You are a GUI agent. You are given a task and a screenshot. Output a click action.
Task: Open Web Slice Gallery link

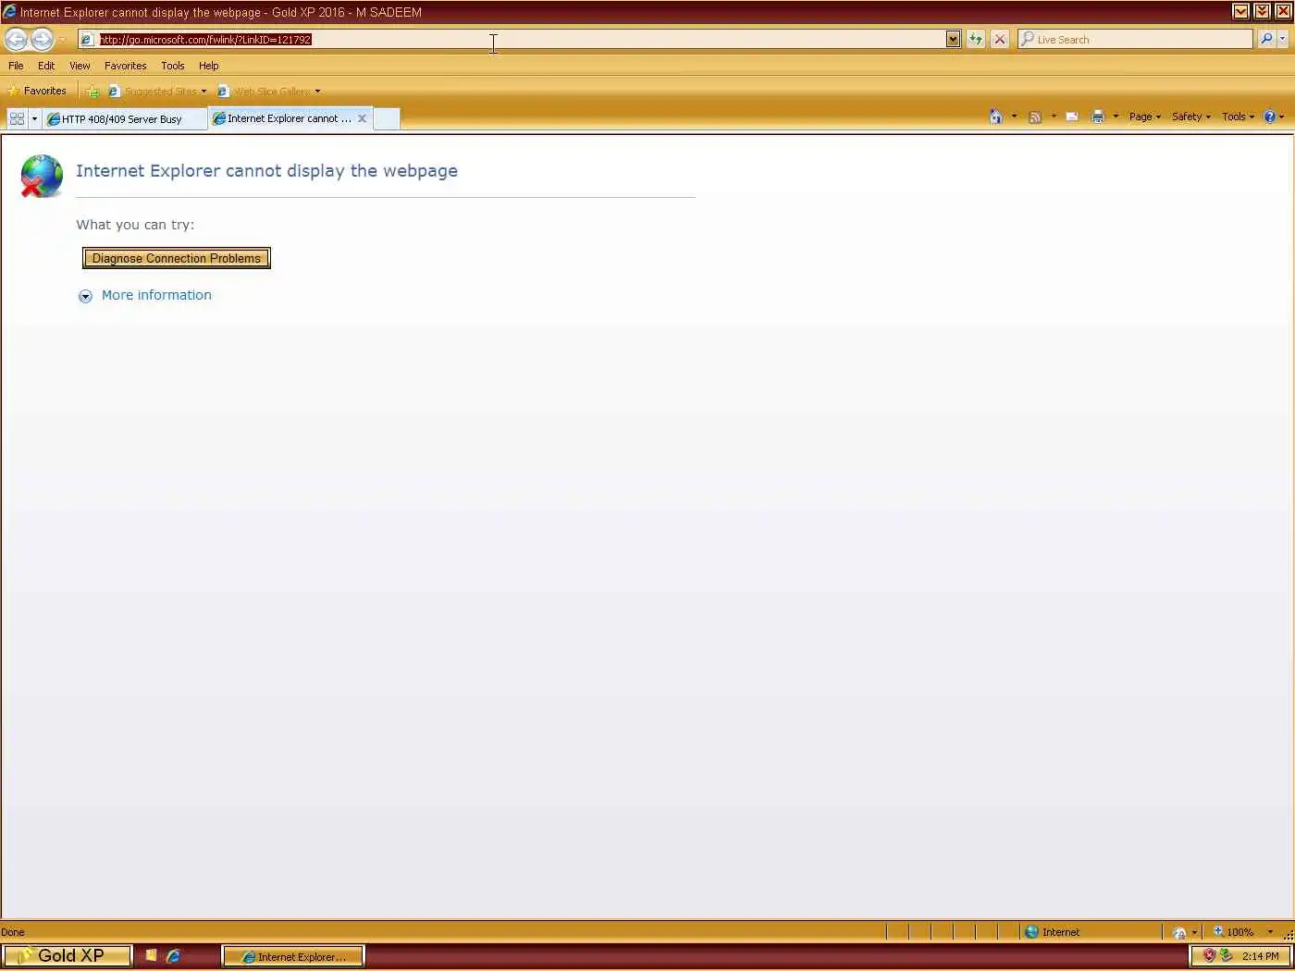point(268,91)
